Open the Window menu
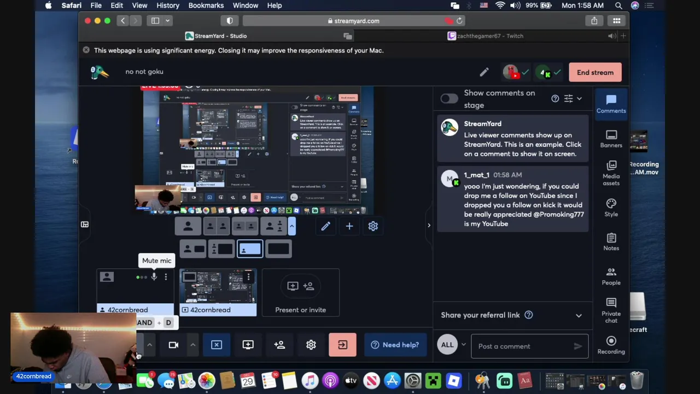 coord(246,5)
